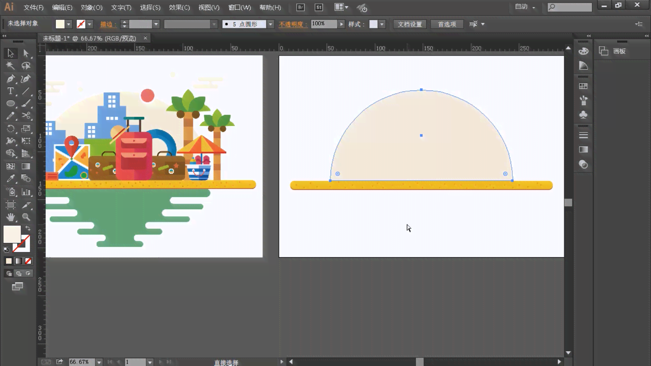Select the Direct Selection tool

pos(25,53)
